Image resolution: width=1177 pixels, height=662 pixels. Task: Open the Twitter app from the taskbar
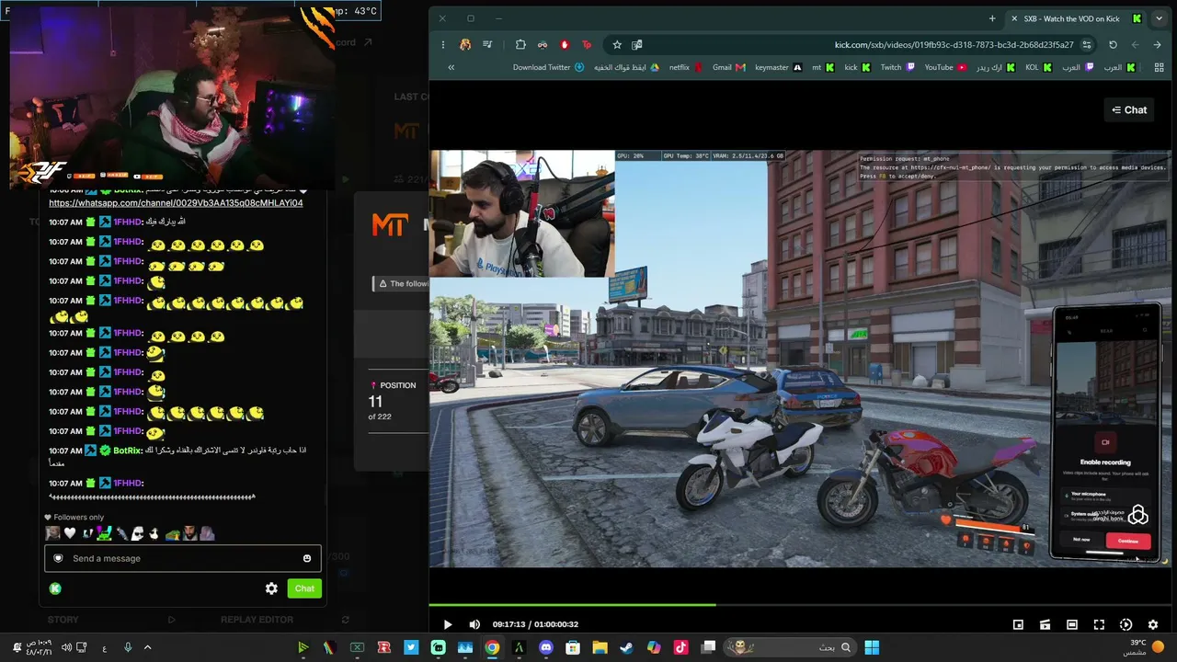[411, 647]
